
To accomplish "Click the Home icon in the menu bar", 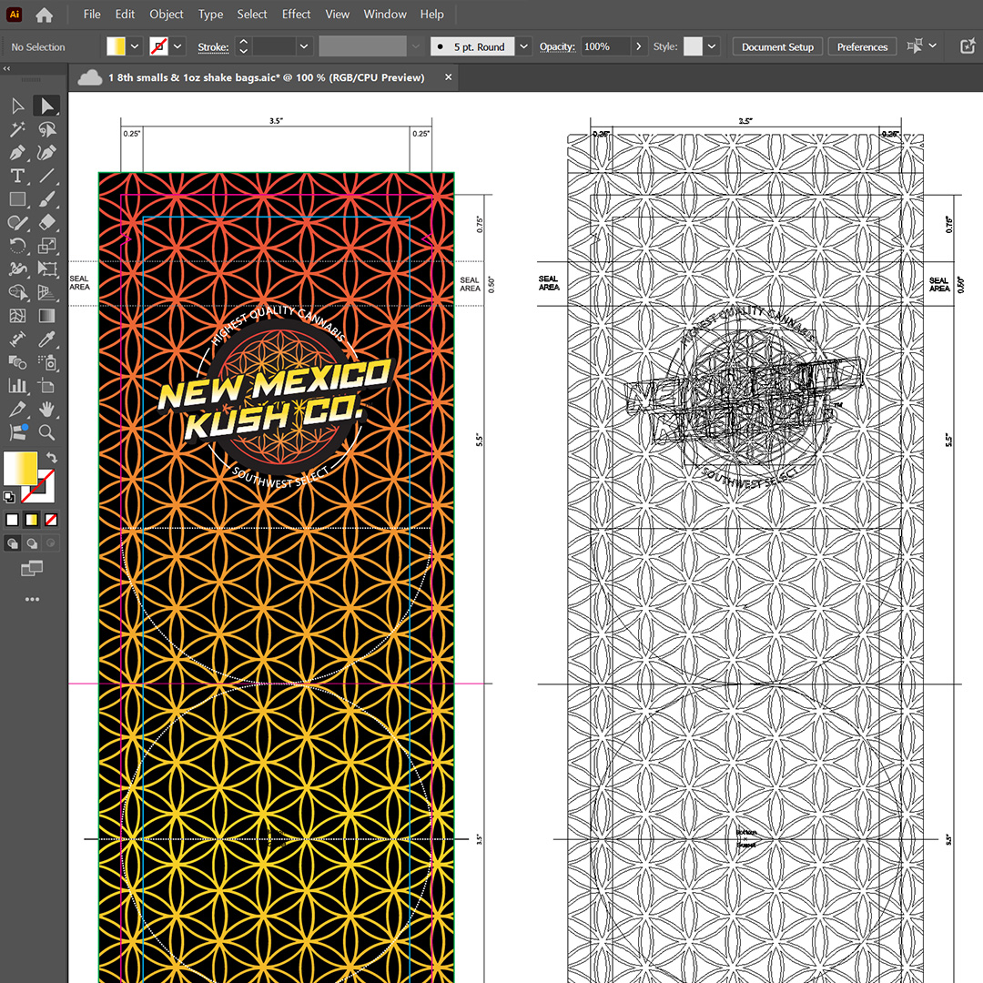I will [x=44, y=15].
